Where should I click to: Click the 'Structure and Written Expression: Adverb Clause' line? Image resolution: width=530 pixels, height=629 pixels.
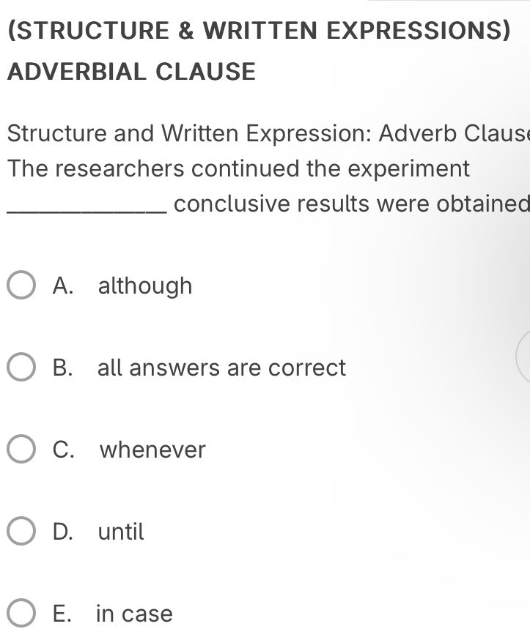(x=268, y=133)
